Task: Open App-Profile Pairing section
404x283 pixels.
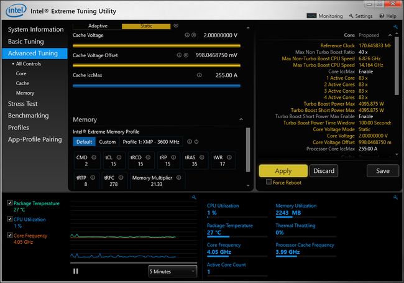Action: coord(35,139)
